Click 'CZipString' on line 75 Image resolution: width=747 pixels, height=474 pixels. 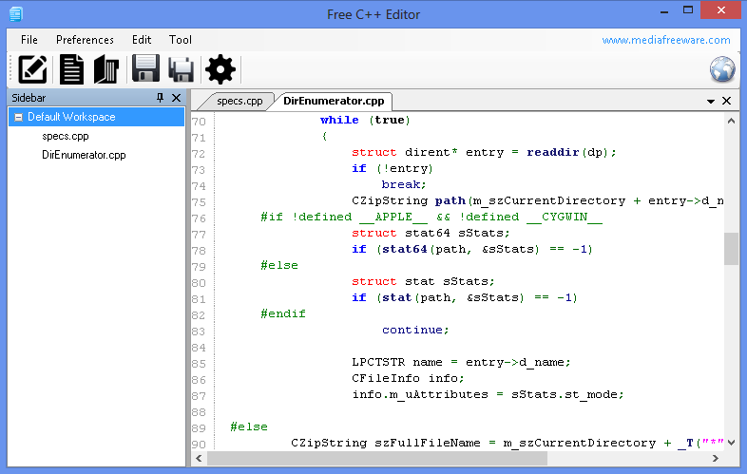pos(390,201)
